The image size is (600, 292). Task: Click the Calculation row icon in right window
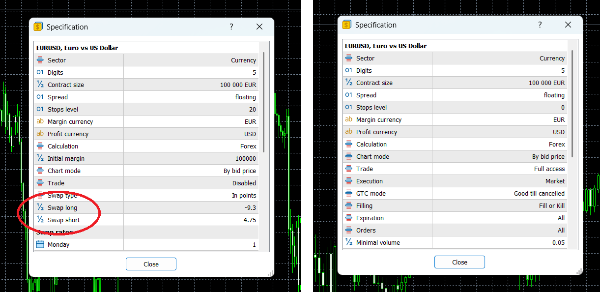[x=349, y=144]
